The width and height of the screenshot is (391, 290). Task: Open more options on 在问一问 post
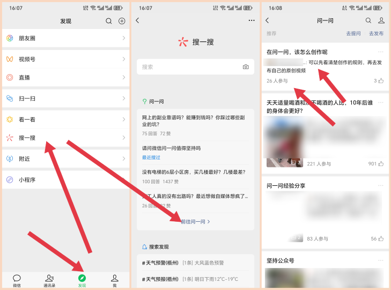click(x=380, y=52)
